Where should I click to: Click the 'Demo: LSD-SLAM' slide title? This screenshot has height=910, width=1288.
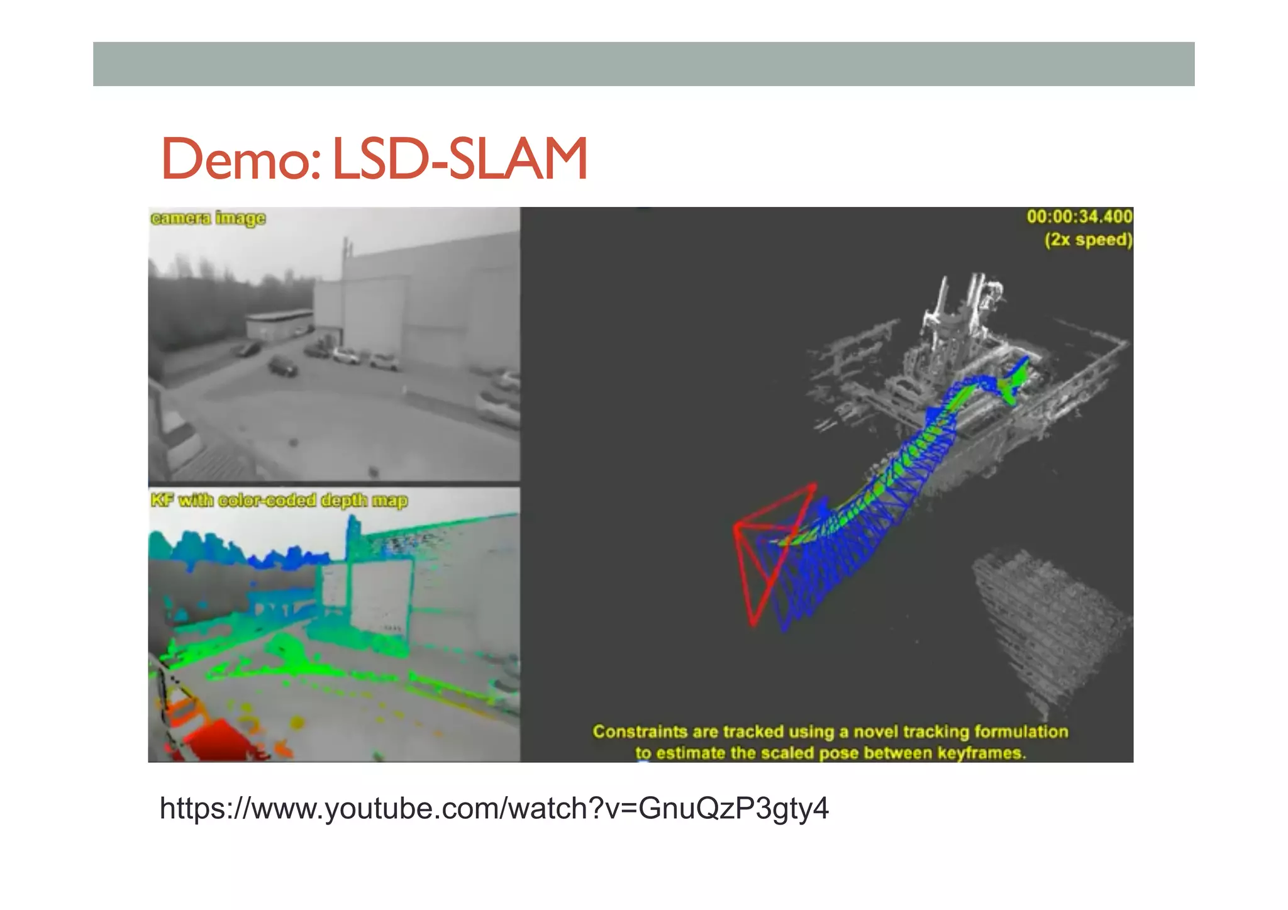374,159
